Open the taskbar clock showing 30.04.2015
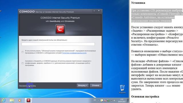This screenshot has width=183, height=103. (122, 100)
